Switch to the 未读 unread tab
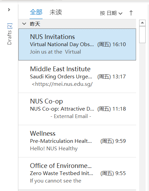This screenshot has height=191, width=149. coord(56,12)
